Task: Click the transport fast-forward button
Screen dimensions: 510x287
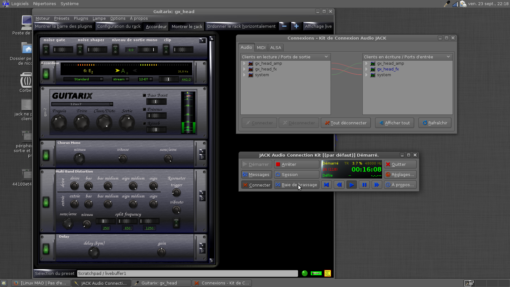Action: (376, 185)
